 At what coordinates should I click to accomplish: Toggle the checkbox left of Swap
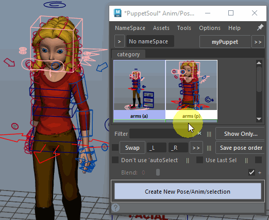pos(115,148)
